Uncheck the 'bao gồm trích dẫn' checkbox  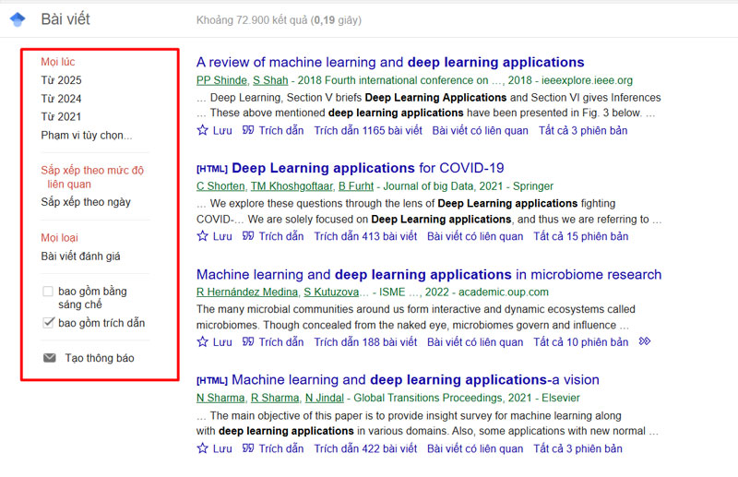coord(48,323)
